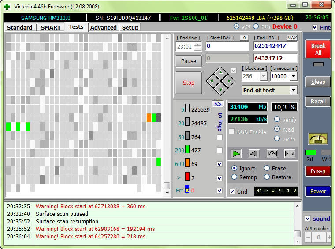
Task: Click the gauge meter icon
Action: [x=318, y=139]
